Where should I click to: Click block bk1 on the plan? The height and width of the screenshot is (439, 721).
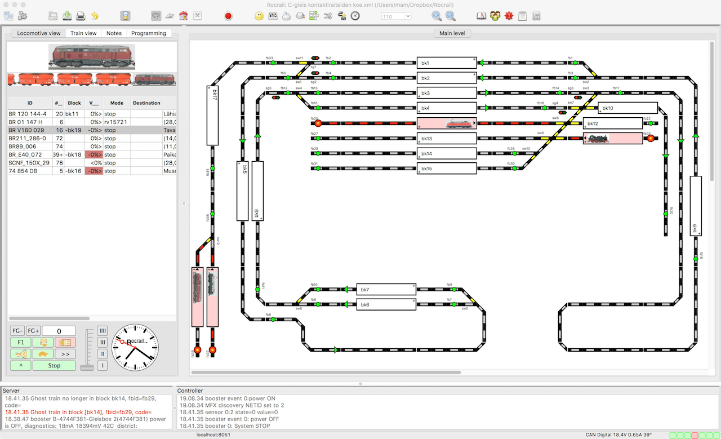click(x=447, y=63)
